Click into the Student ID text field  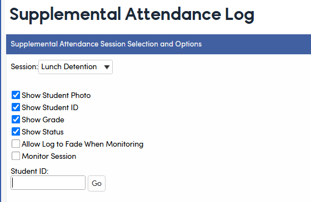pos(48,183)
